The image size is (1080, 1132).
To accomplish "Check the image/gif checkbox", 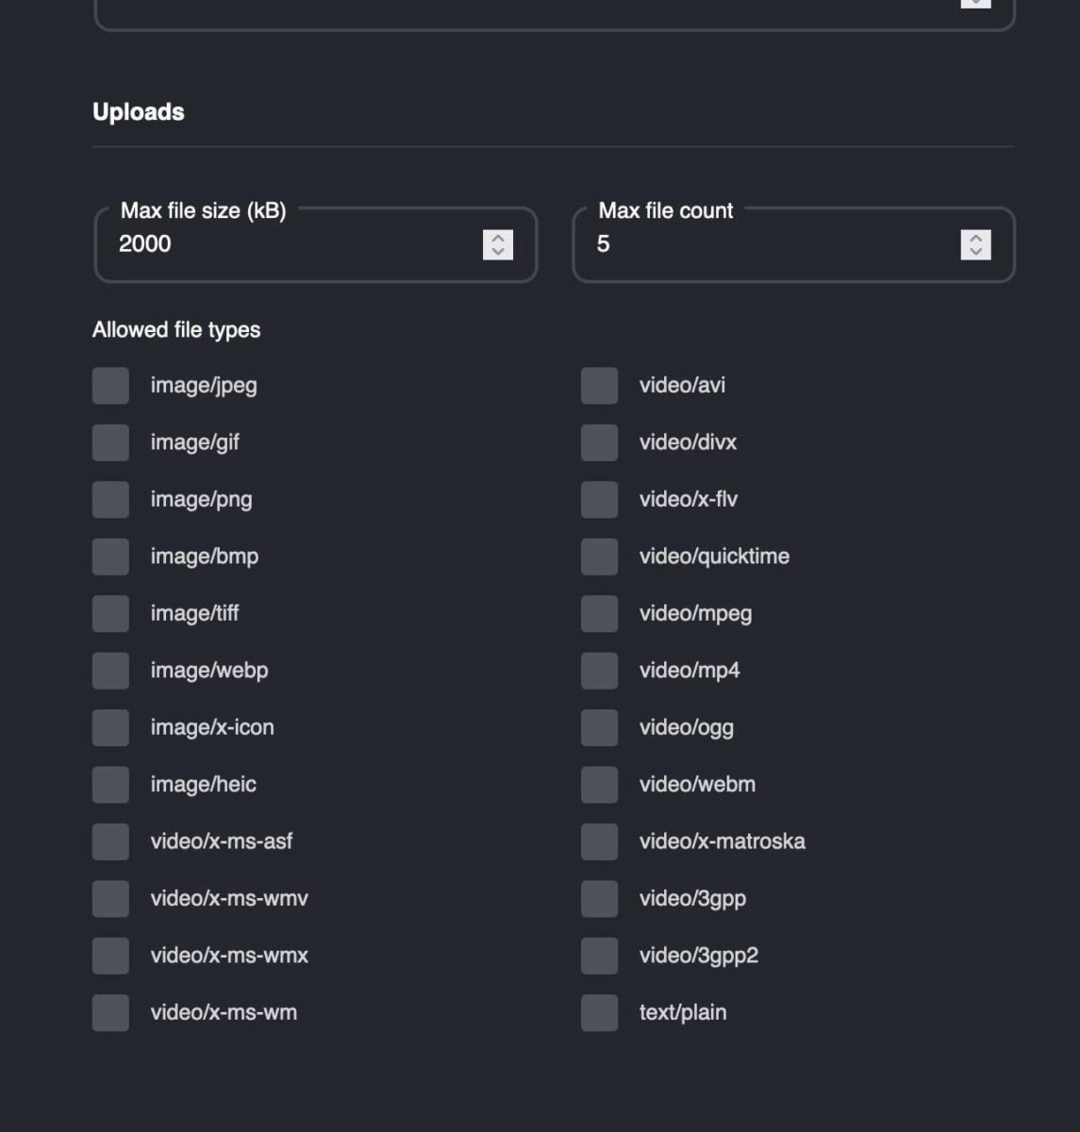I will pos(109,442).
